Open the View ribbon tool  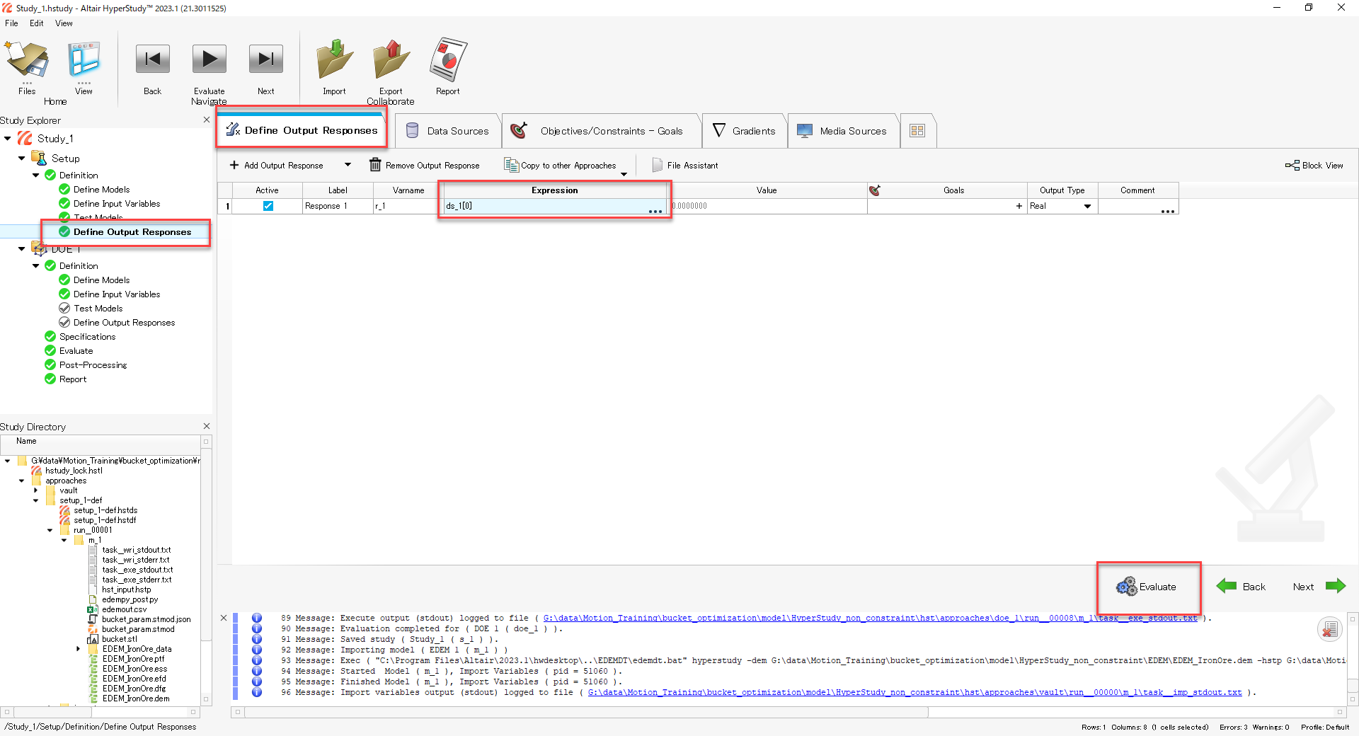coord(84,67)
